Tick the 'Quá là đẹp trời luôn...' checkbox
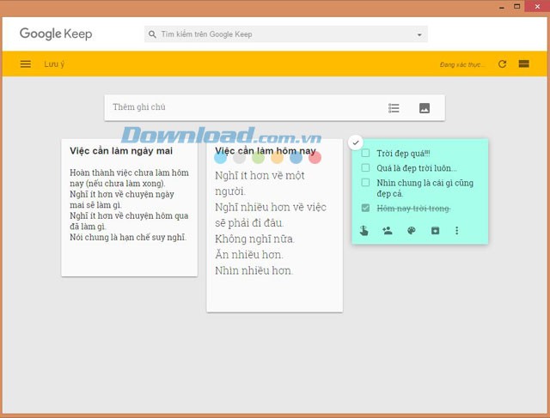This screenshot has width=550, height=418. [366, 168]
